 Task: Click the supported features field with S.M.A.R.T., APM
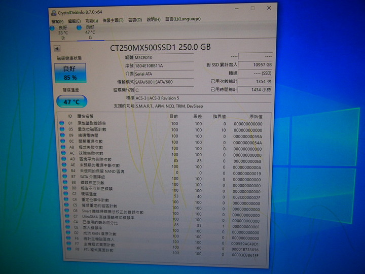tap(203, 106)
